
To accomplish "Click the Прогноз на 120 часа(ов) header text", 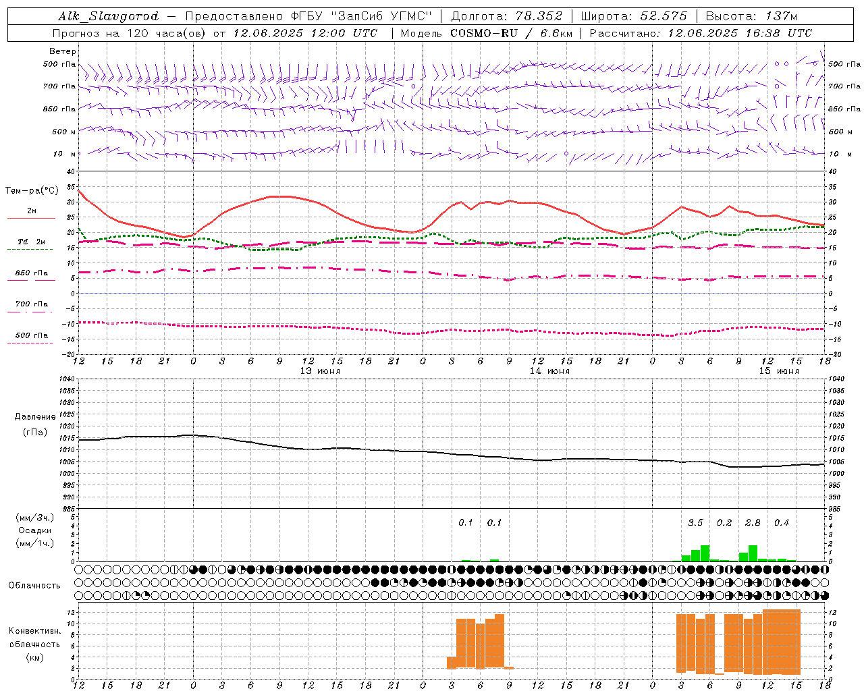I will point(216,33).
